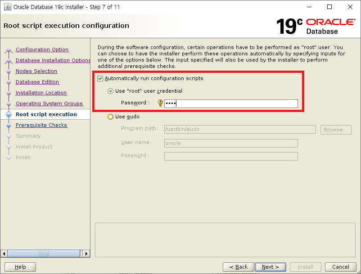Image resolution: width=361 pixels, height=274 pixels.
Task: Close the Oracle installer window
Action: click(x=350, y=7)
